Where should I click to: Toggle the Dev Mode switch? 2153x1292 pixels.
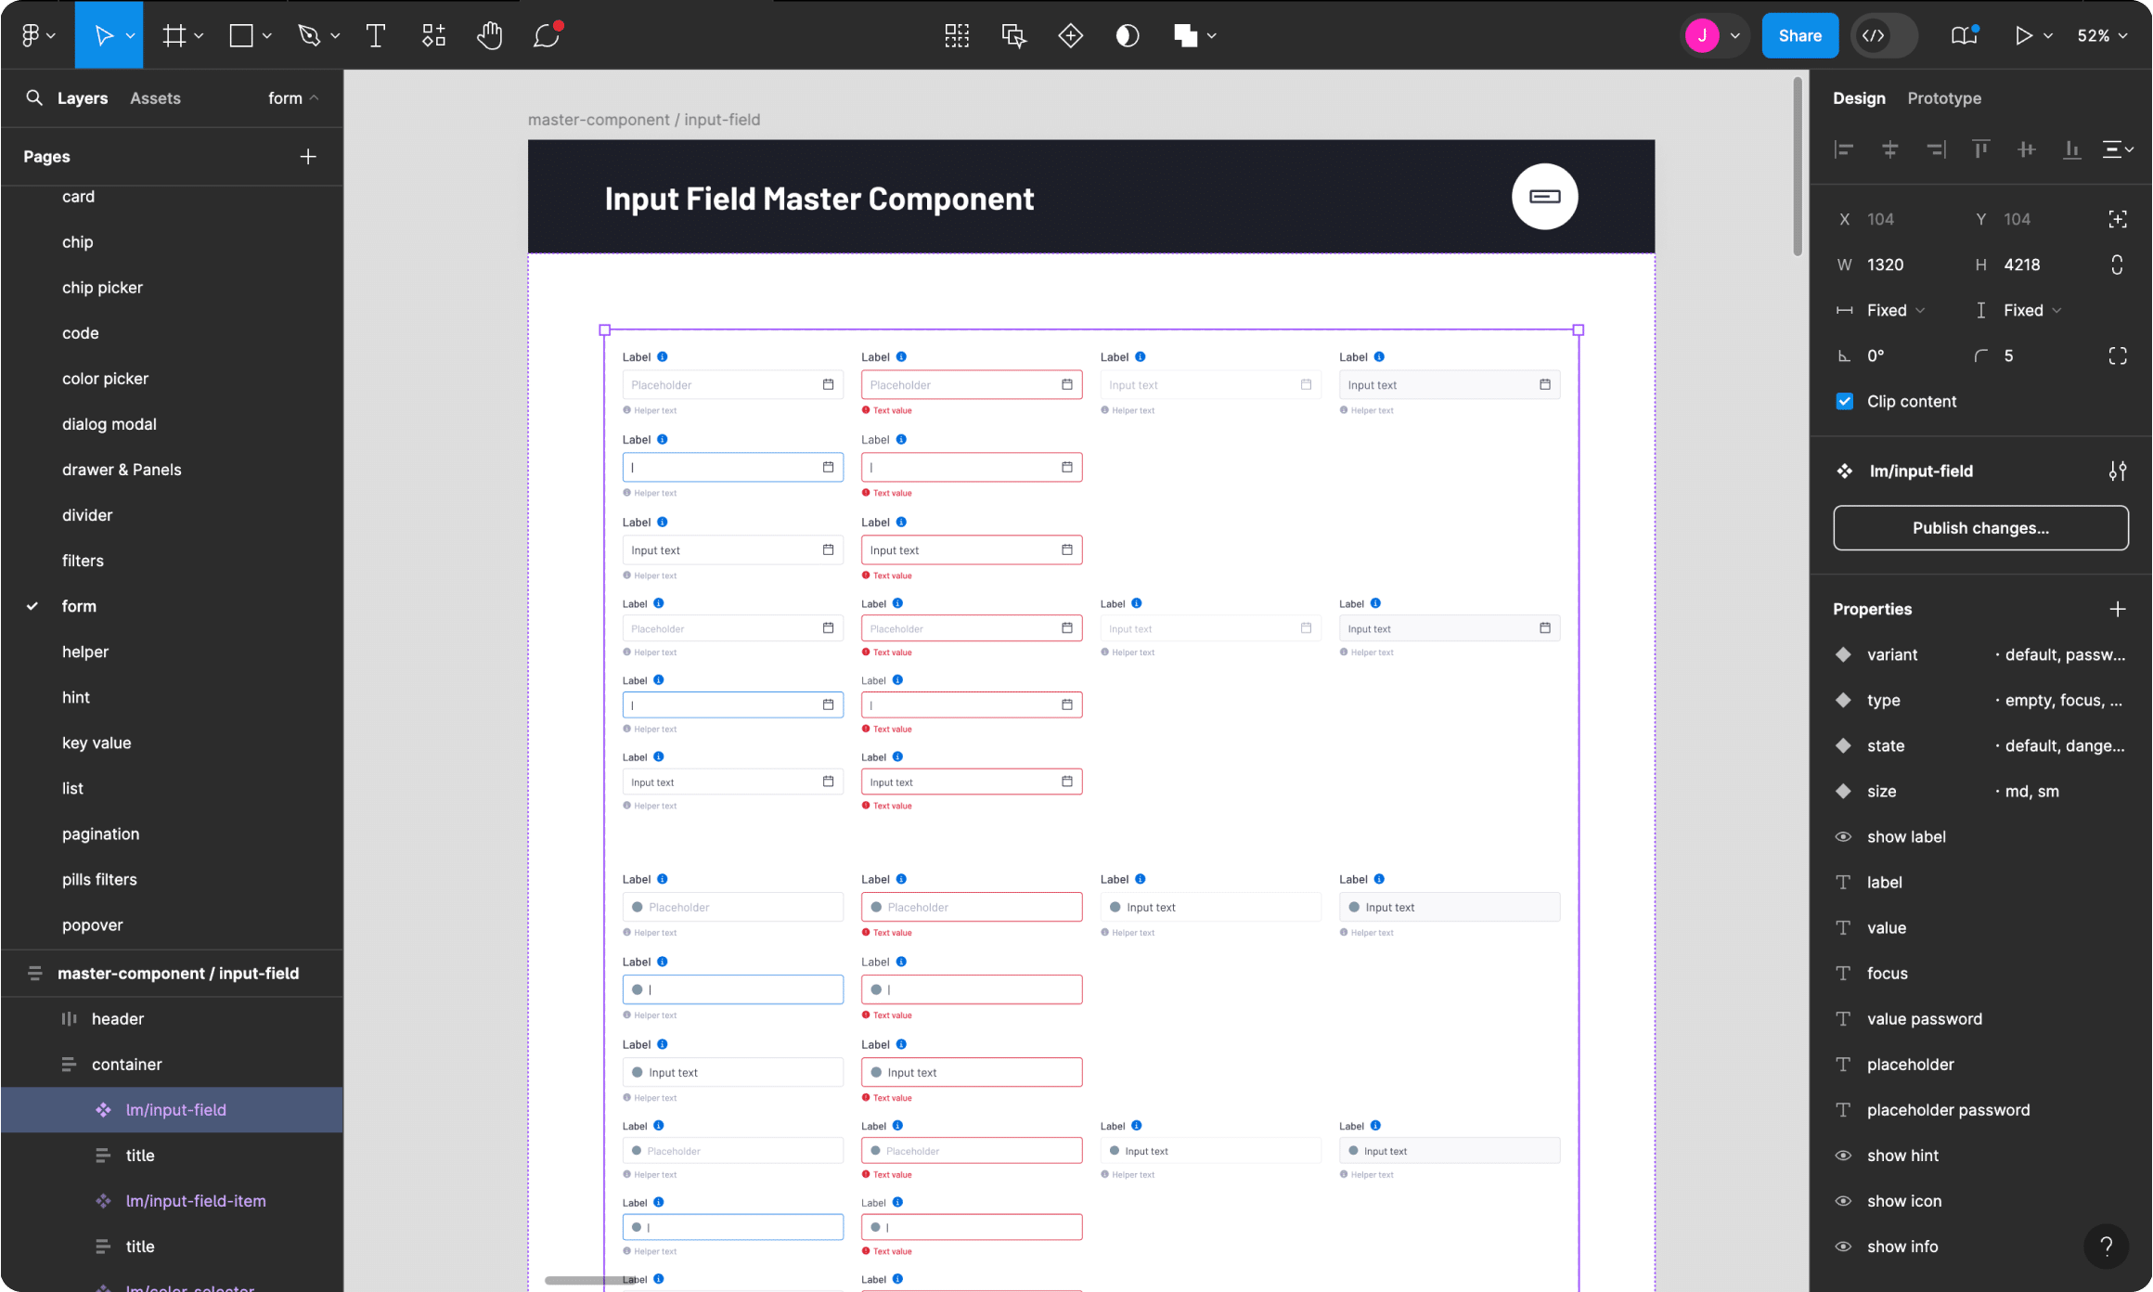point(1885,35)
